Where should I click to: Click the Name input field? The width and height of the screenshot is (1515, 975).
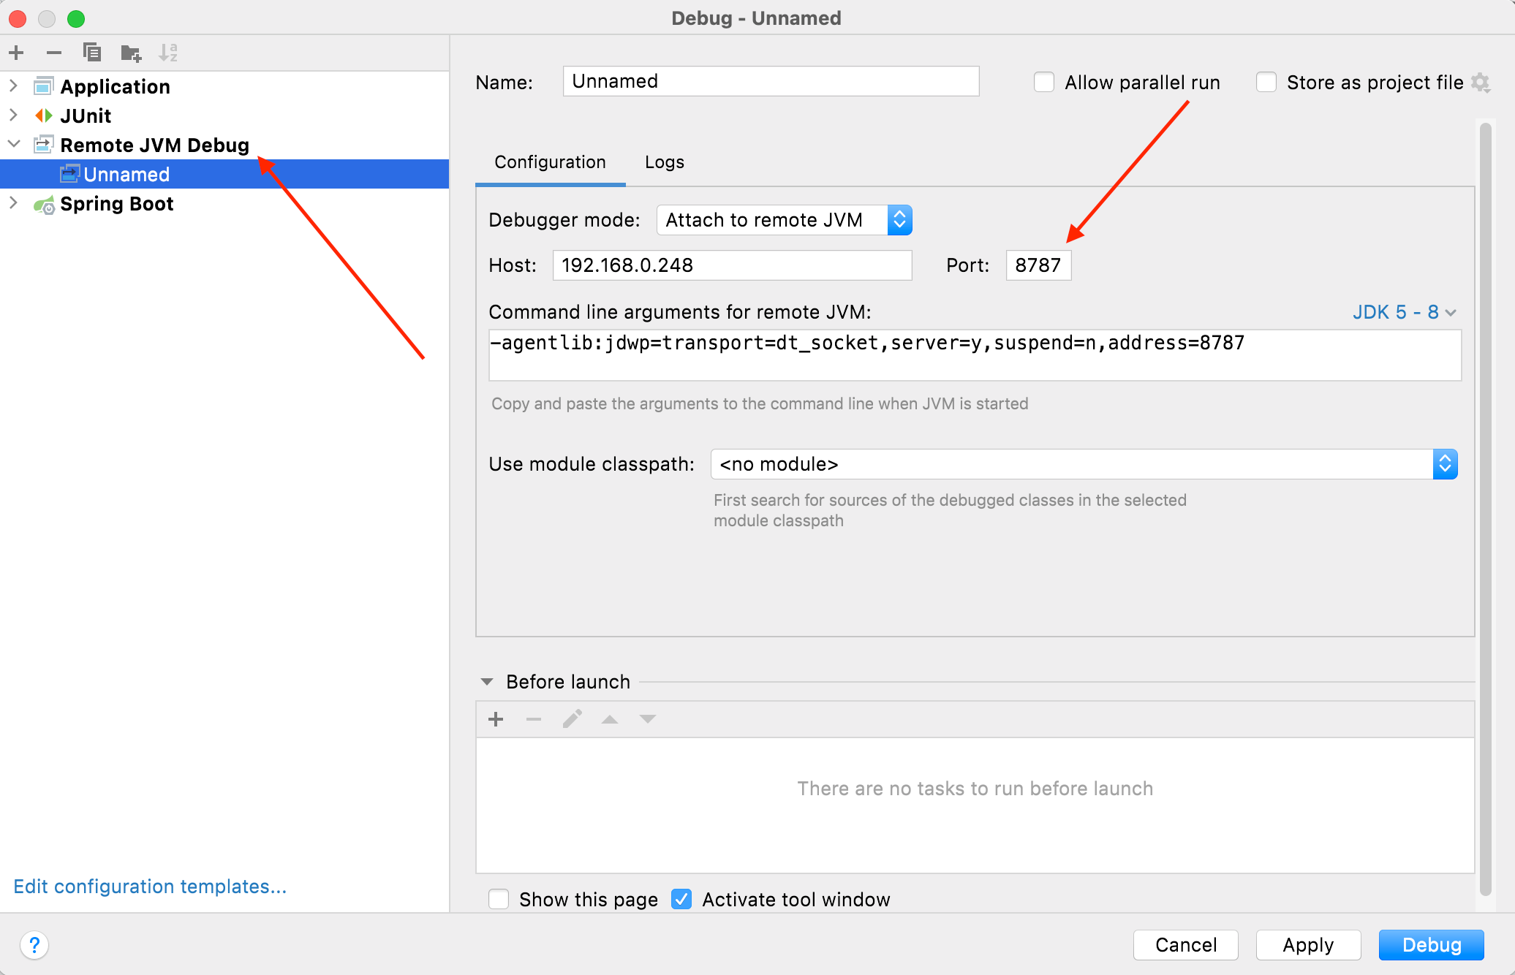click(771, 81)
